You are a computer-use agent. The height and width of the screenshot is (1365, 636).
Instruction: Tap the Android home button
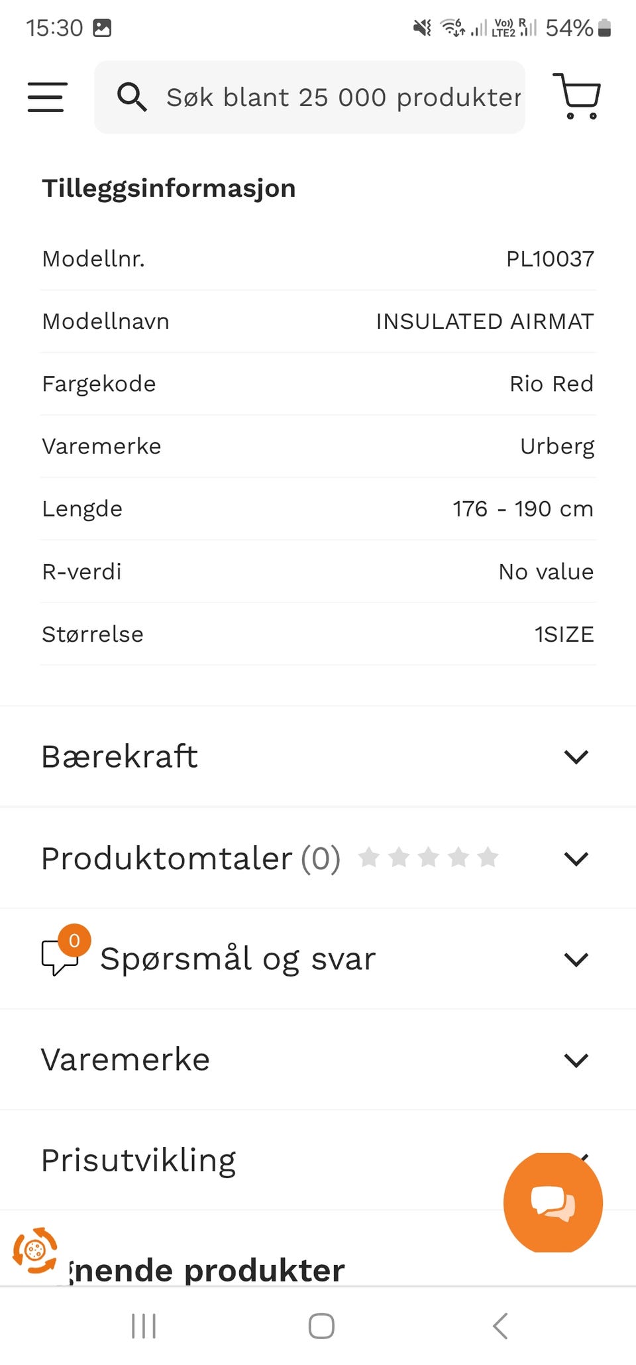click(321, 1326)
